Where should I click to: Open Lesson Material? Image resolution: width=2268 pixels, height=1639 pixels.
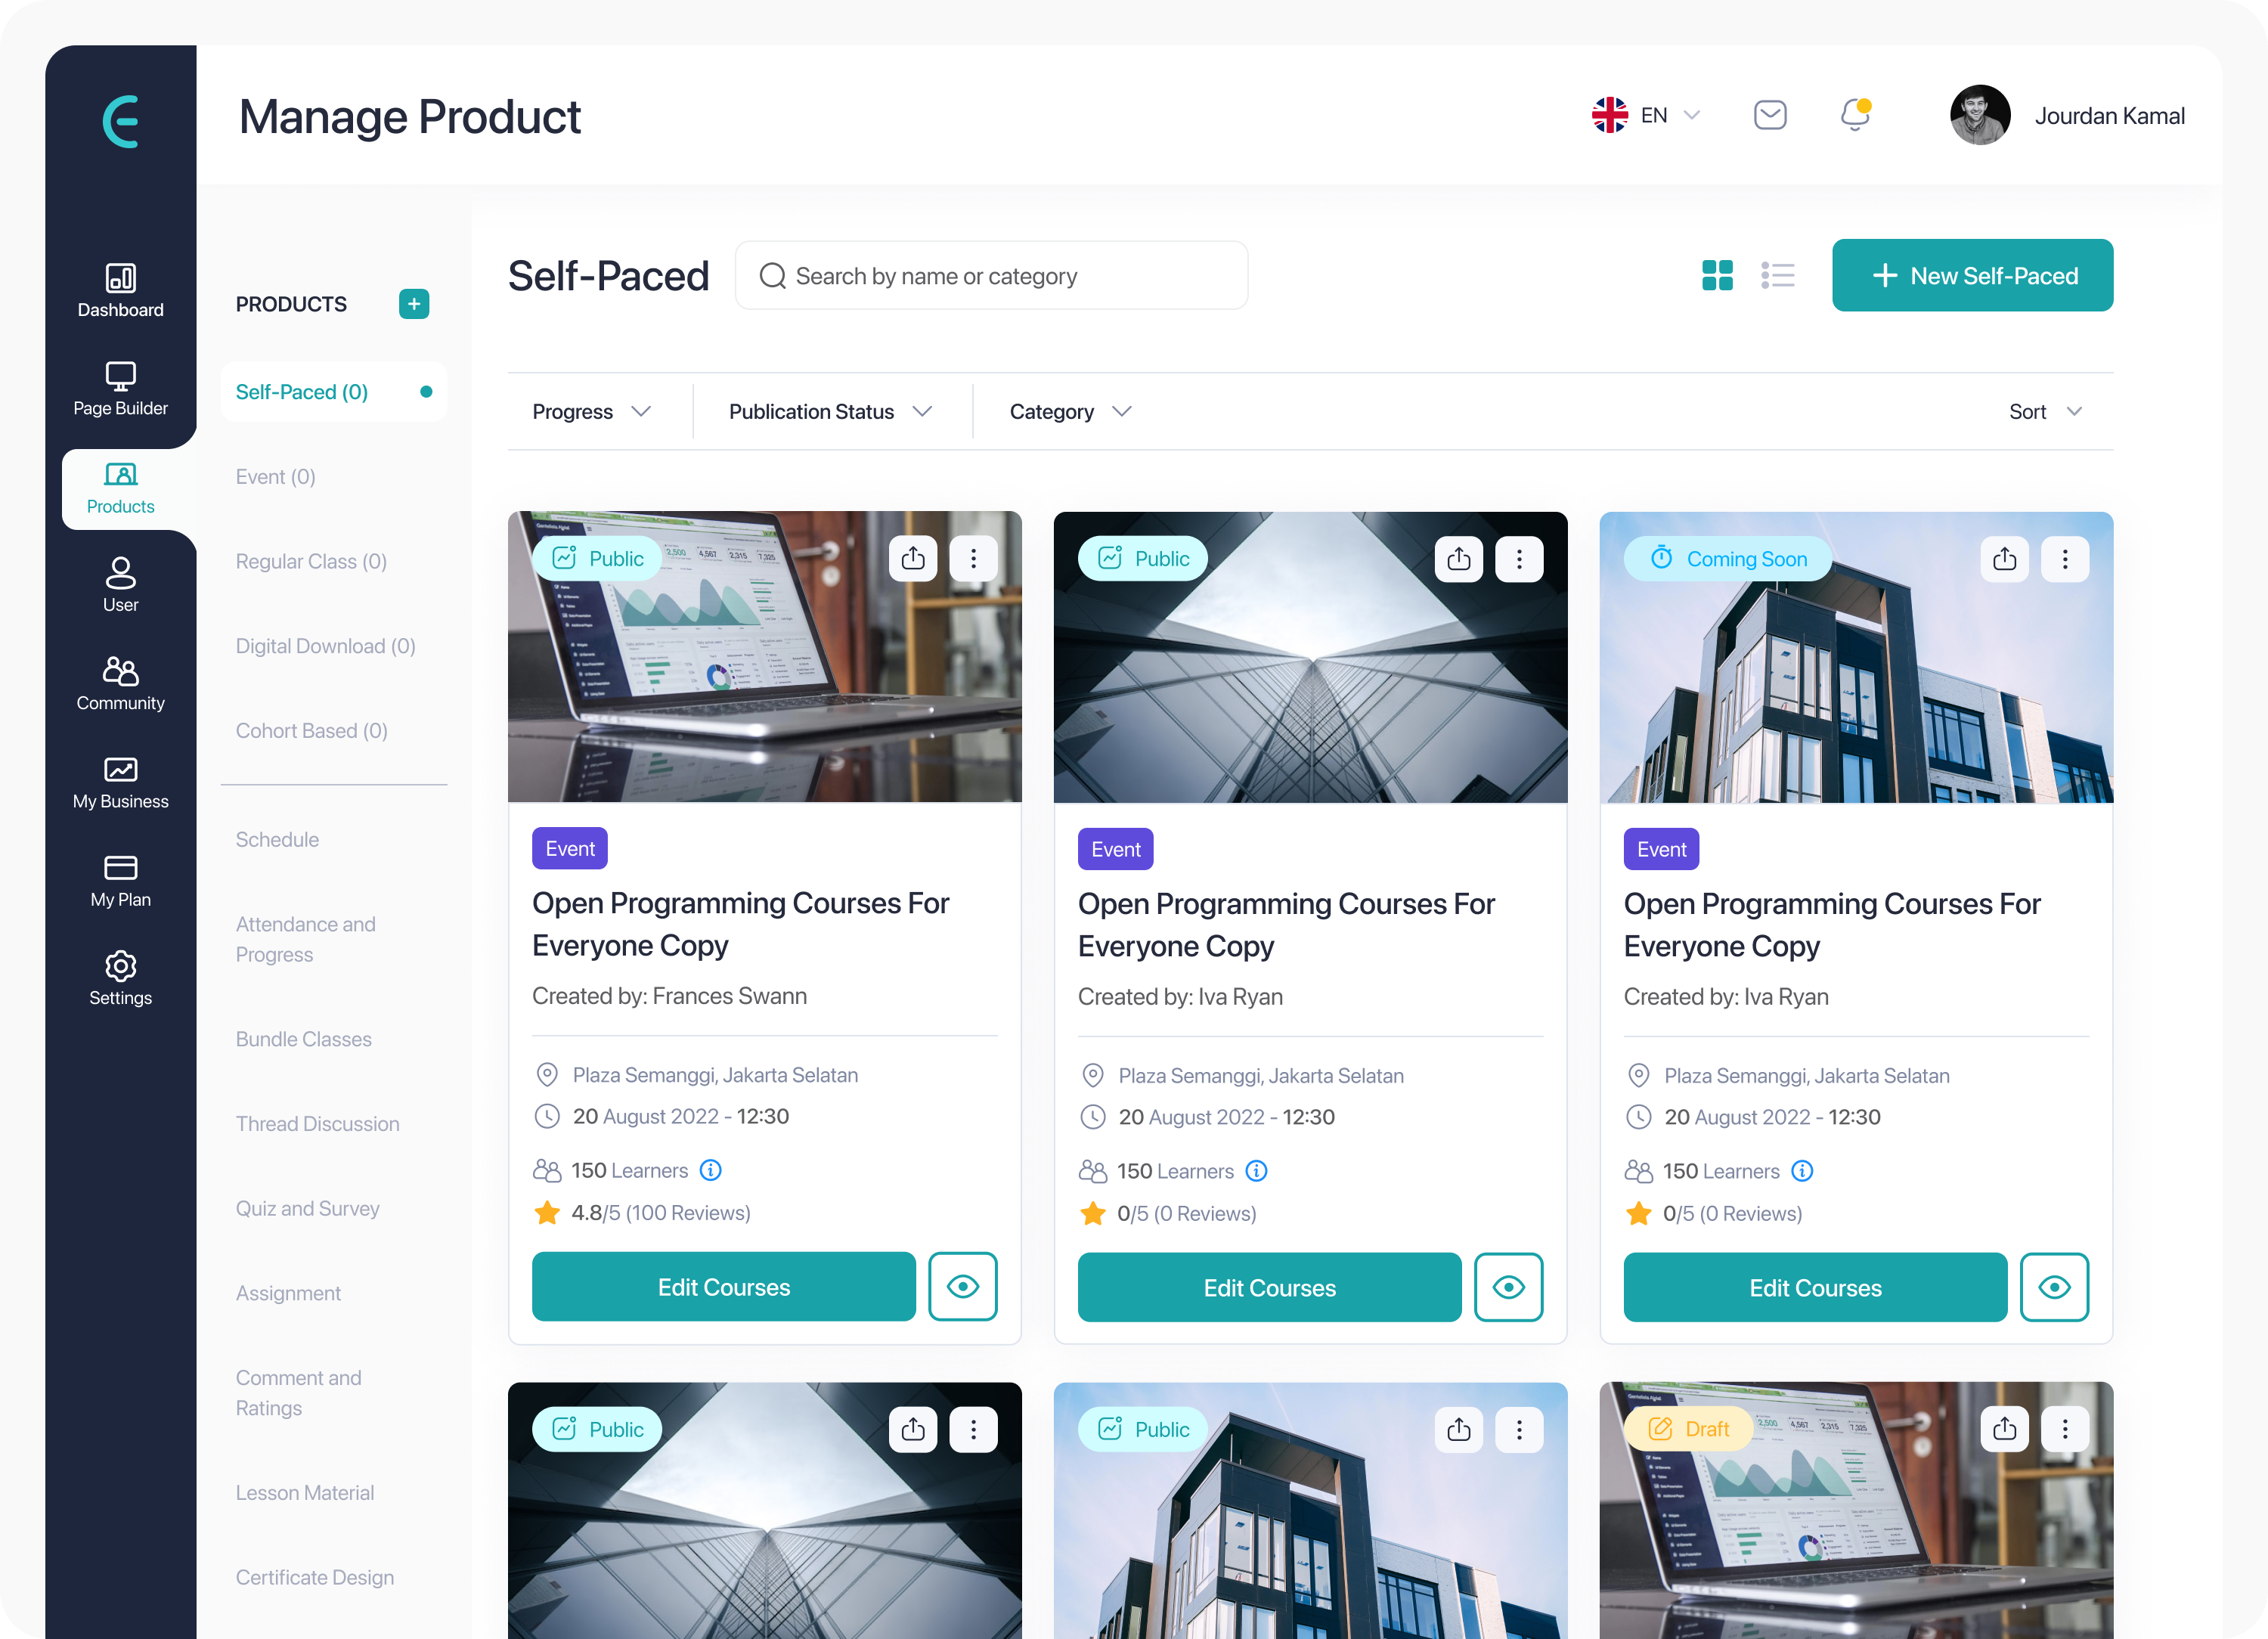305,1493
